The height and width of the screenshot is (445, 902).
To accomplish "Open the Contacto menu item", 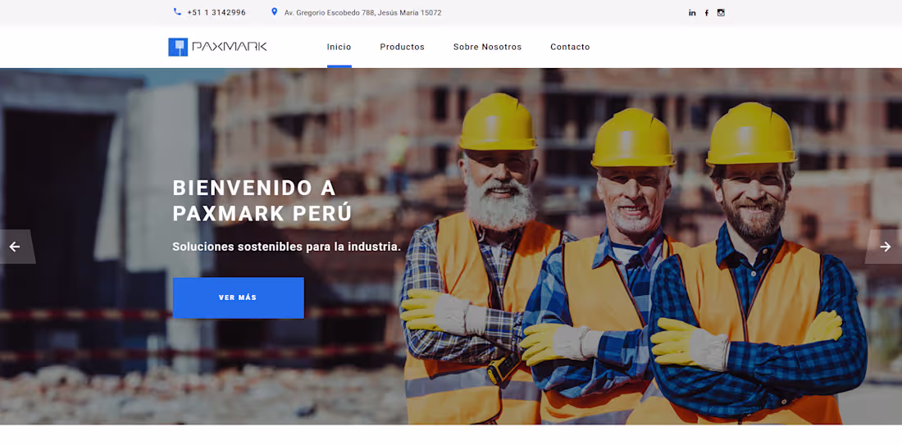I will [x=570, y=48].
